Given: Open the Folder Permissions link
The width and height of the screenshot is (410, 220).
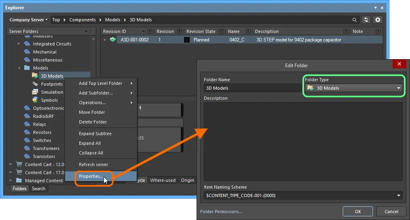Looking at the screenshot, I should 221,212.
